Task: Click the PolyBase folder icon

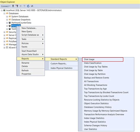Action: (x=7, y=41)
